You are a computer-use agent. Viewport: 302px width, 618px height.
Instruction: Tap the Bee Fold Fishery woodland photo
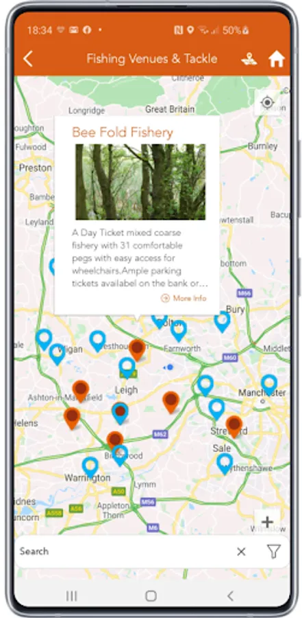coord(140,182)
